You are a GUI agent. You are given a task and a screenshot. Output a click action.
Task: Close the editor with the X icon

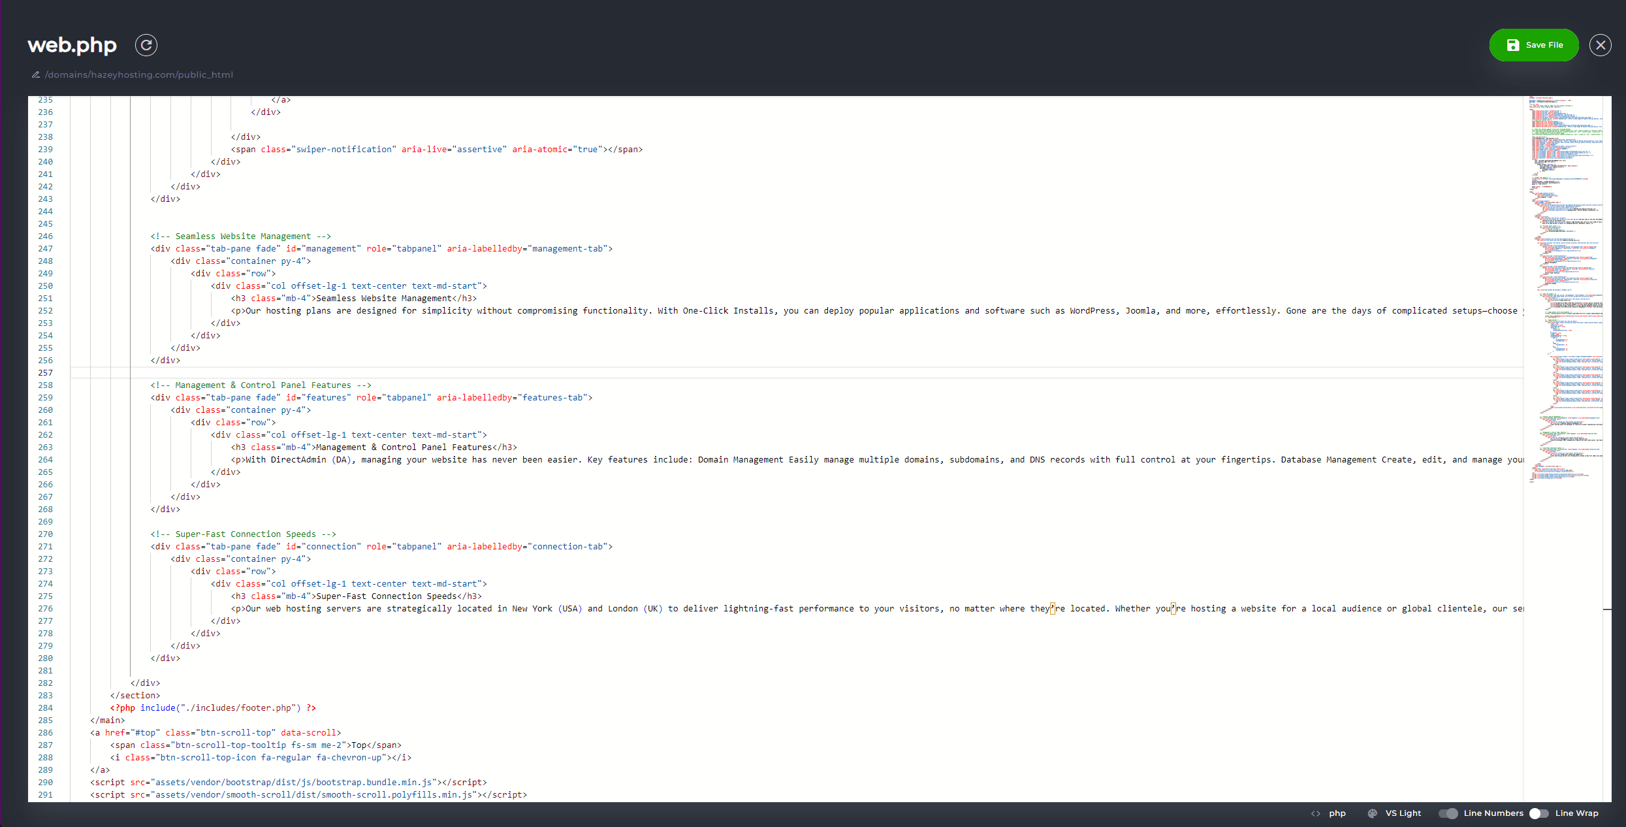1601,45
